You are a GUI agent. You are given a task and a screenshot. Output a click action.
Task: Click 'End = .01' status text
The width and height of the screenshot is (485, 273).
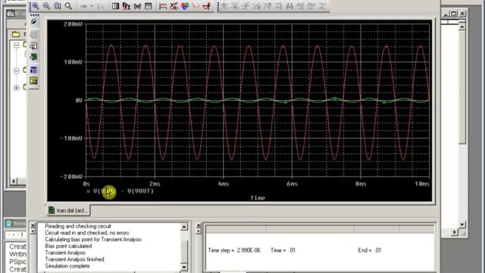(x=370, y=250)
